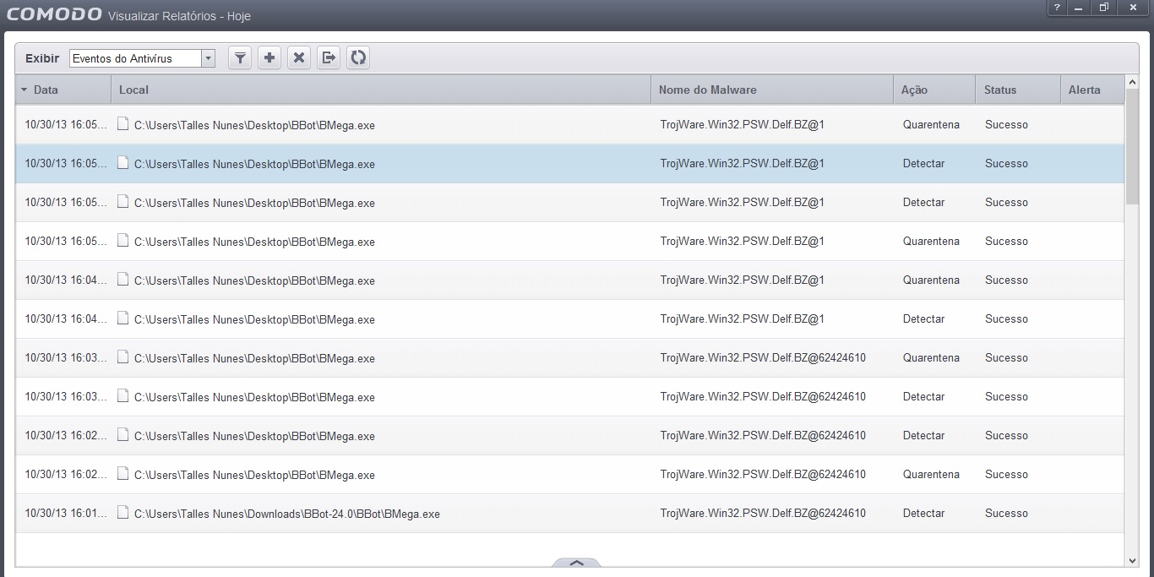This screenshot has width=1154, height=577.
Task: Click the scroll down arrow at list bottom
Action: (x=1132, y=560)
